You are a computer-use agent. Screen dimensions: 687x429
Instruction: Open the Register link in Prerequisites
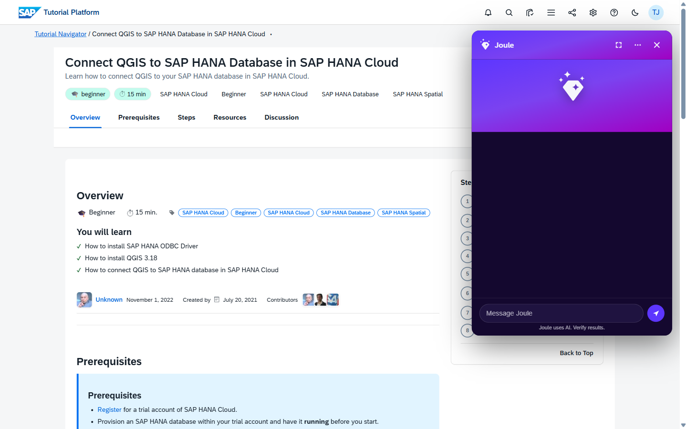pos(109,409)
